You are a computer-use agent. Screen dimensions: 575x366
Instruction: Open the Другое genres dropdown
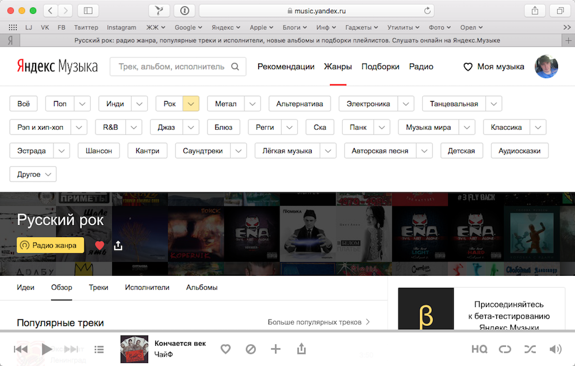(x=33, y=174)
